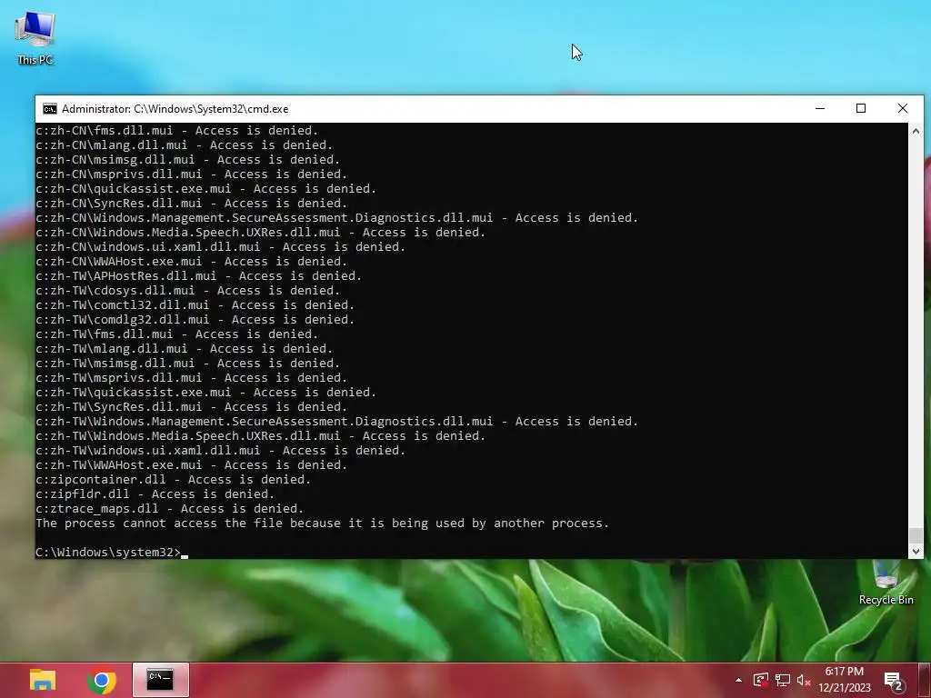Image resolution: width=931 pixels, height=698 pixels.
Task: Click the zh-TW\windows.ui.xaml.dll.mui line
Action: tap(220, 451)
